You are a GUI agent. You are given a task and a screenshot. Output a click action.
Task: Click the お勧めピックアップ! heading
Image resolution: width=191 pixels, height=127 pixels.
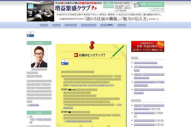92,55
